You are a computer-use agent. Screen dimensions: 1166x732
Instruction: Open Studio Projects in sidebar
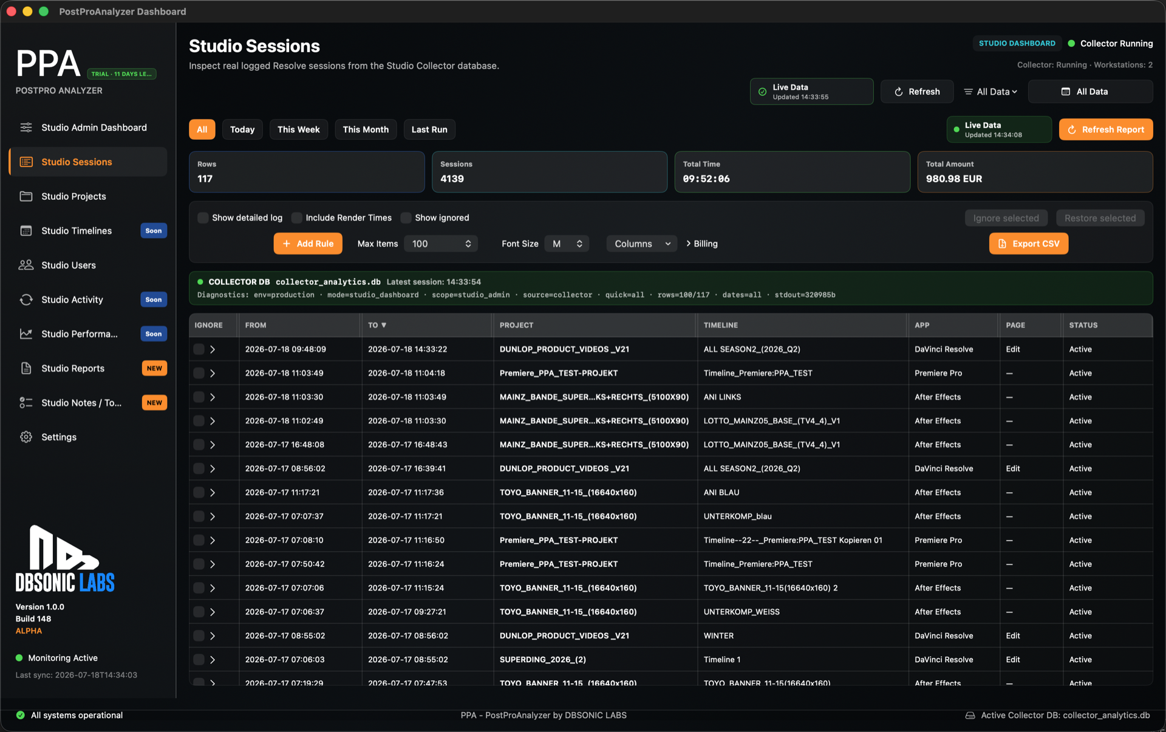pos(88,196)
